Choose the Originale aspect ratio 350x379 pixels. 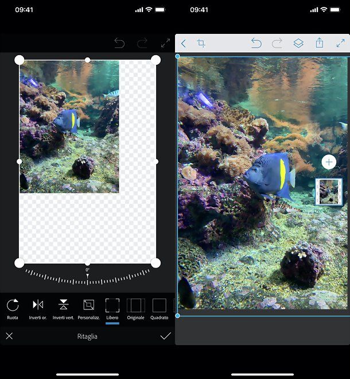tap(136, 305)
